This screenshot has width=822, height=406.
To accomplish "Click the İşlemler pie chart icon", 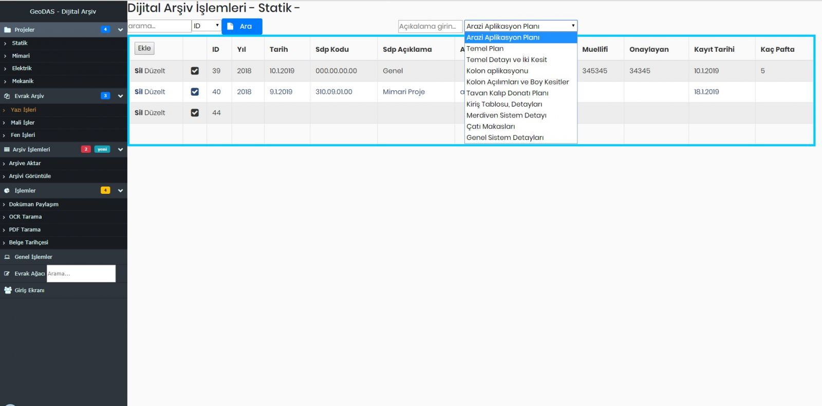I will [x=7, y=191].
